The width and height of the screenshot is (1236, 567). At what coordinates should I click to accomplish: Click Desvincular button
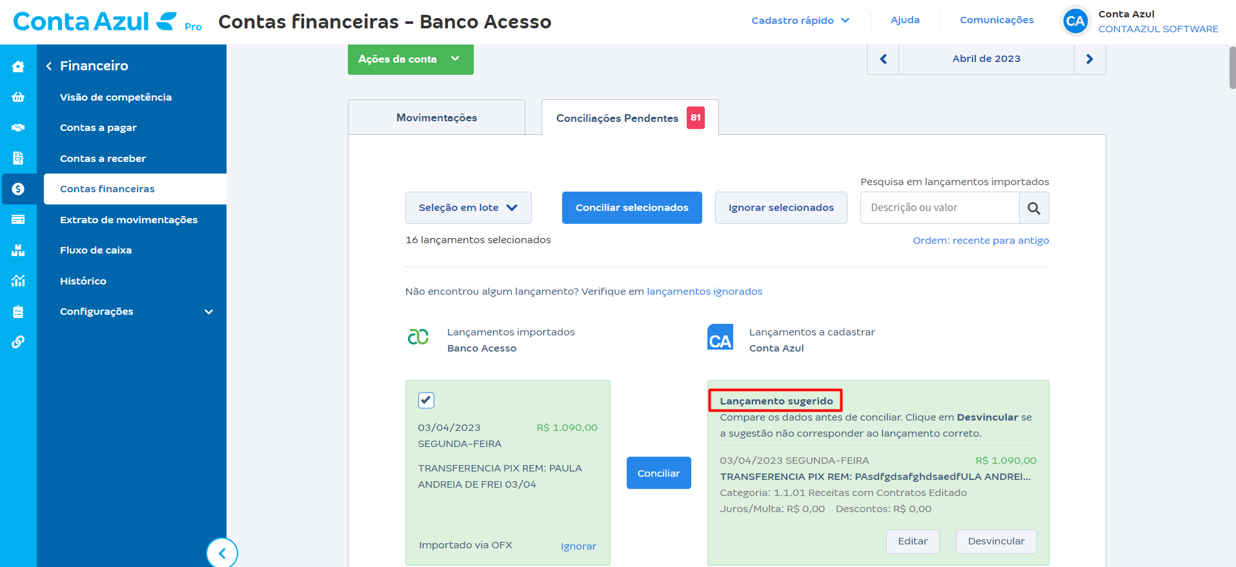(x=996, y=541)
